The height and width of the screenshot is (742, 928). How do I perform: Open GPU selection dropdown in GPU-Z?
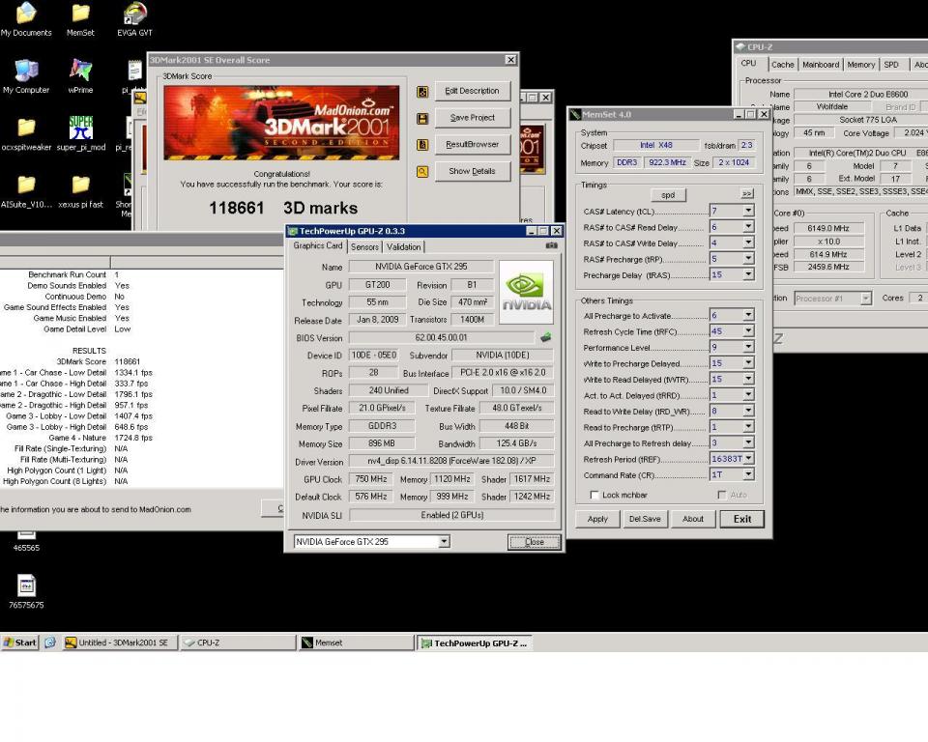tap(444, 541)
